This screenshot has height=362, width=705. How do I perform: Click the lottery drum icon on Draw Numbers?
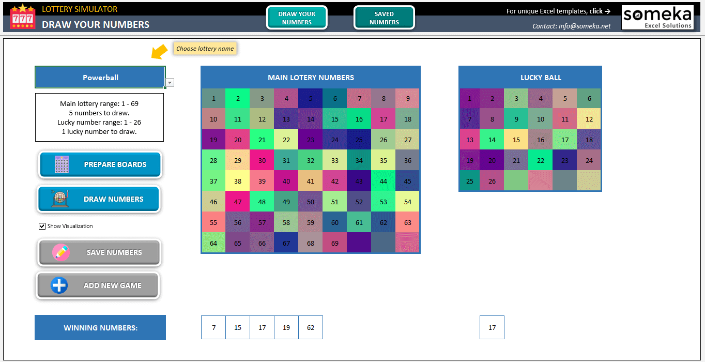coord(60,199)
